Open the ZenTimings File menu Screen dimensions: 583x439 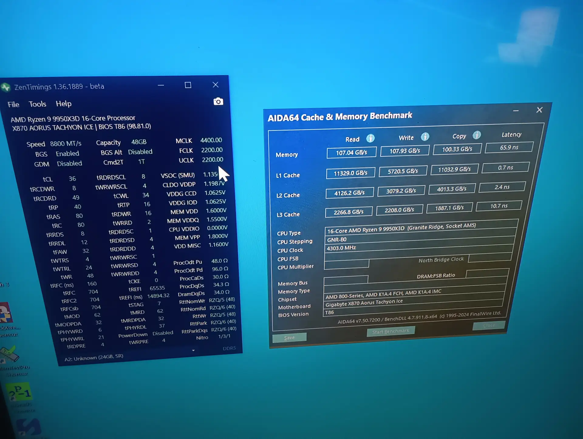coord(13,104)
